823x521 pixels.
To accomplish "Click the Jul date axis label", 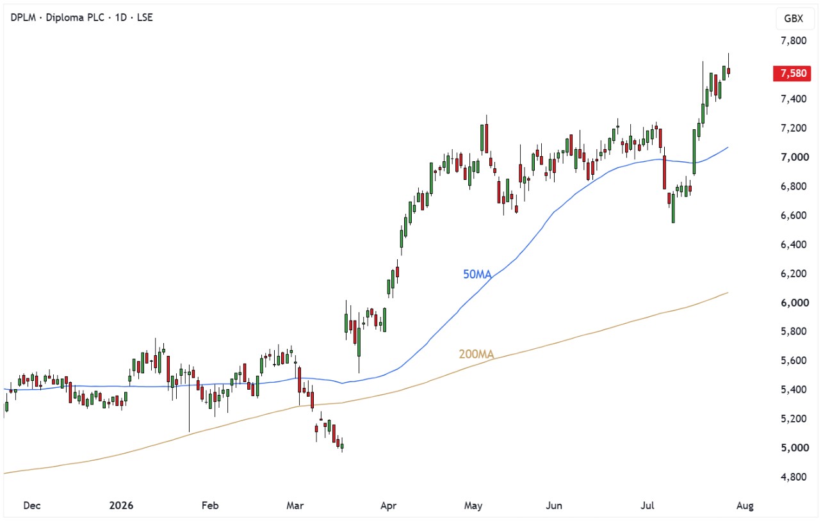I will tap(647, 506).
